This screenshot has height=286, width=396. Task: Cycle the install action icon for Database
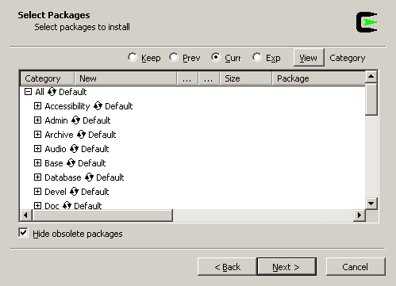tap(89, 177)
